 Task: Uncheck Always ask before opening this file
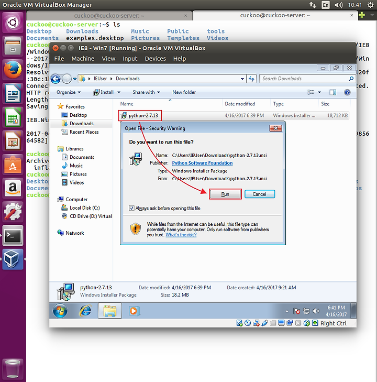pyautogui.click(x=131, y=208)
